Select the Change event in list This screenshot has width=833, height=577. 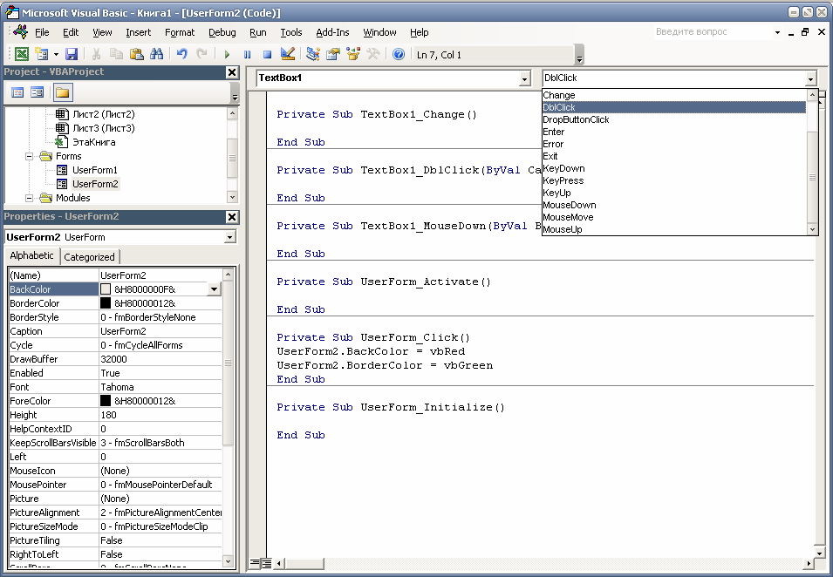click(673, 95)
